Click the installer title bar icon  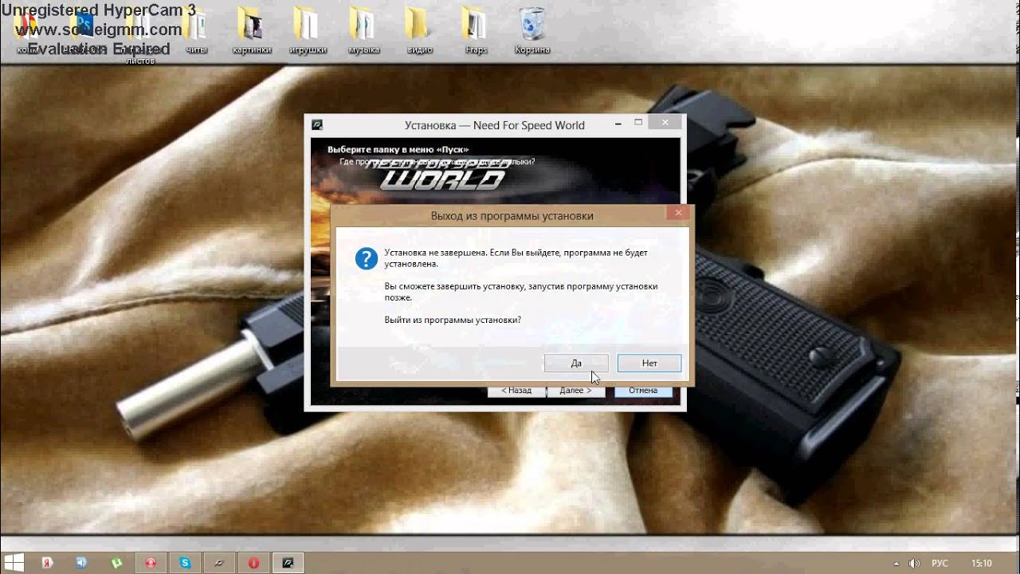pos(317,124)
